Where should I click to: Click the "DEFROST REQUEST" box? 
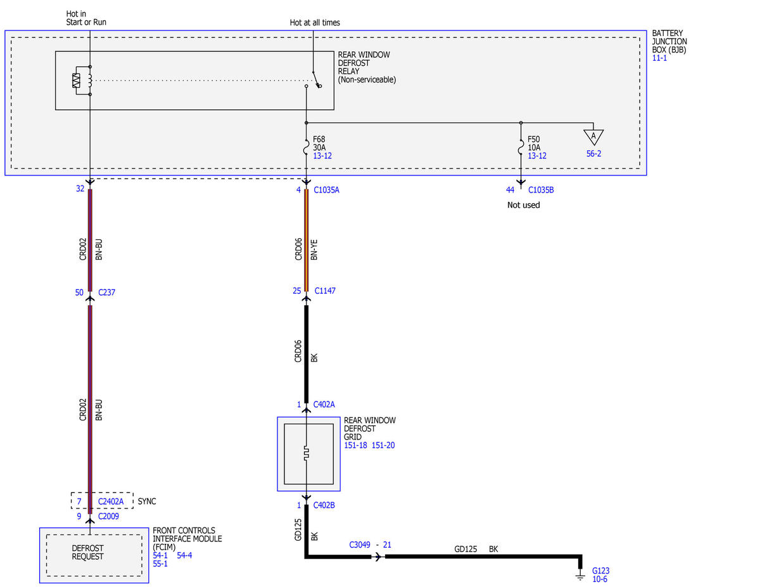pos(94,555)
